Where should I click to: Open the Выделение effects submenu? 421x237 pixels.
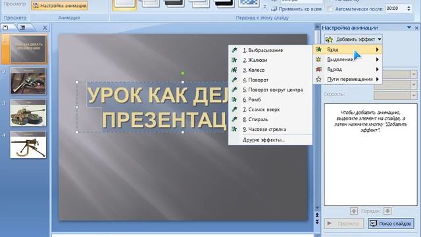pos(347,59)
